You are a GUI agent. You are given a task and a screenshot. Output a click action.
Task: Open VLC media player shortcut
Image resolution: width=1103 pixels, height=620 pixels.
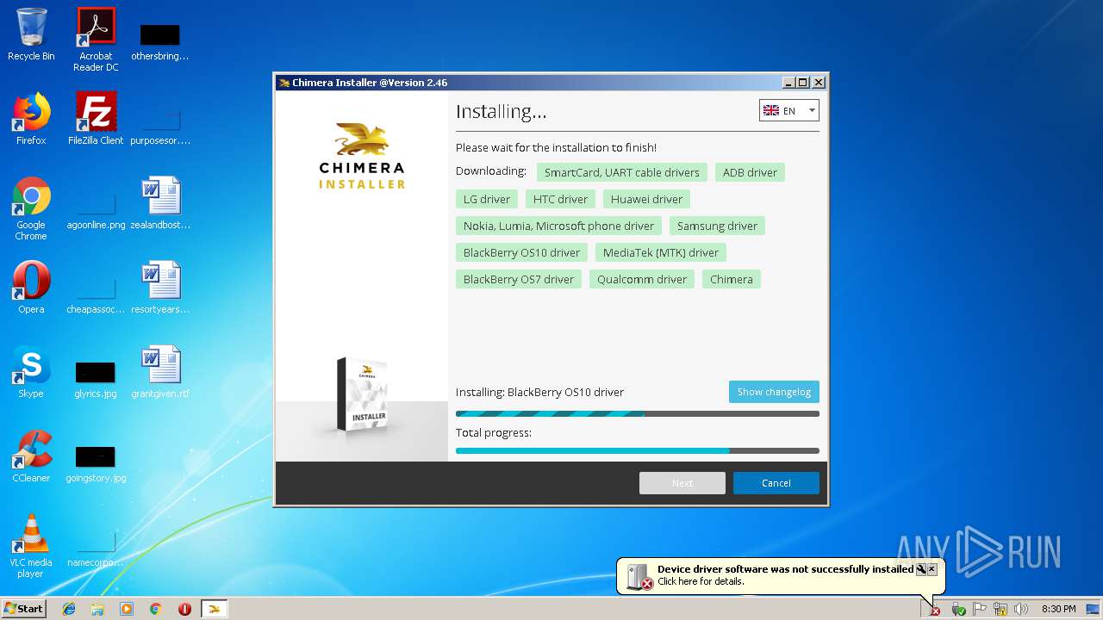[31, 546]
